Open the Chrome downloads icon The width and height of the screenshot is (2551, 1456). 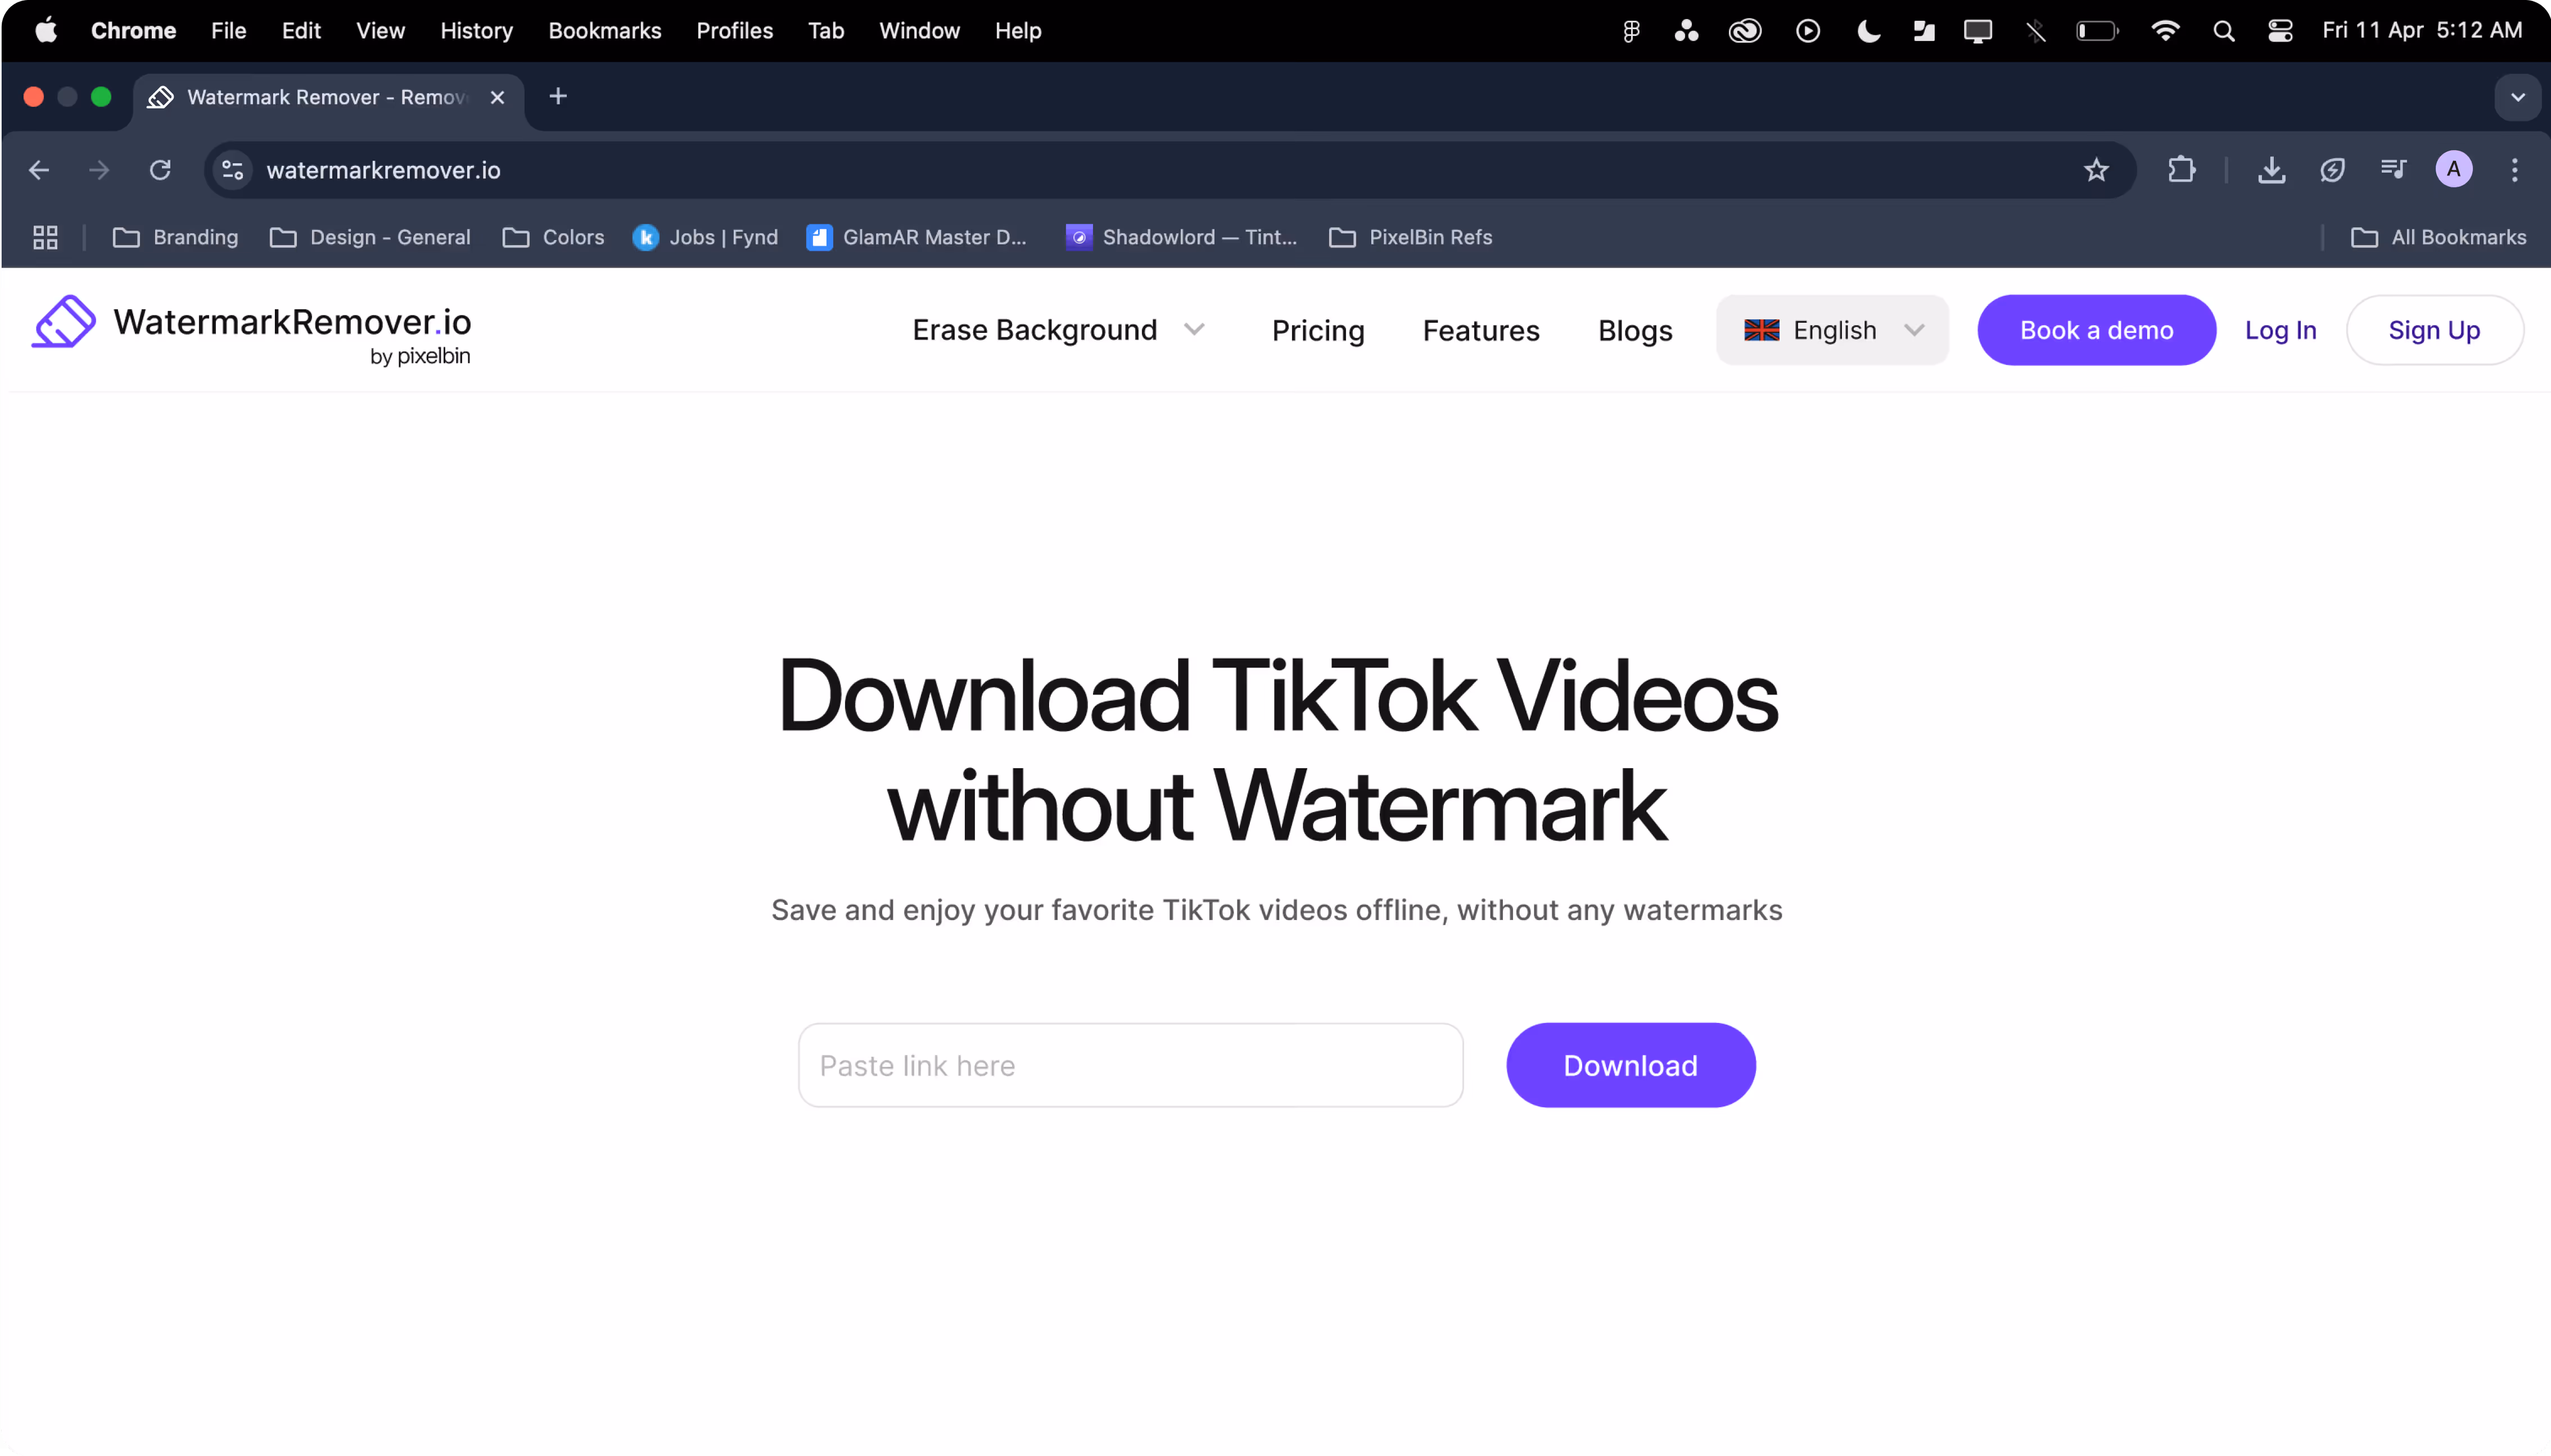(x=2271, y=170)
